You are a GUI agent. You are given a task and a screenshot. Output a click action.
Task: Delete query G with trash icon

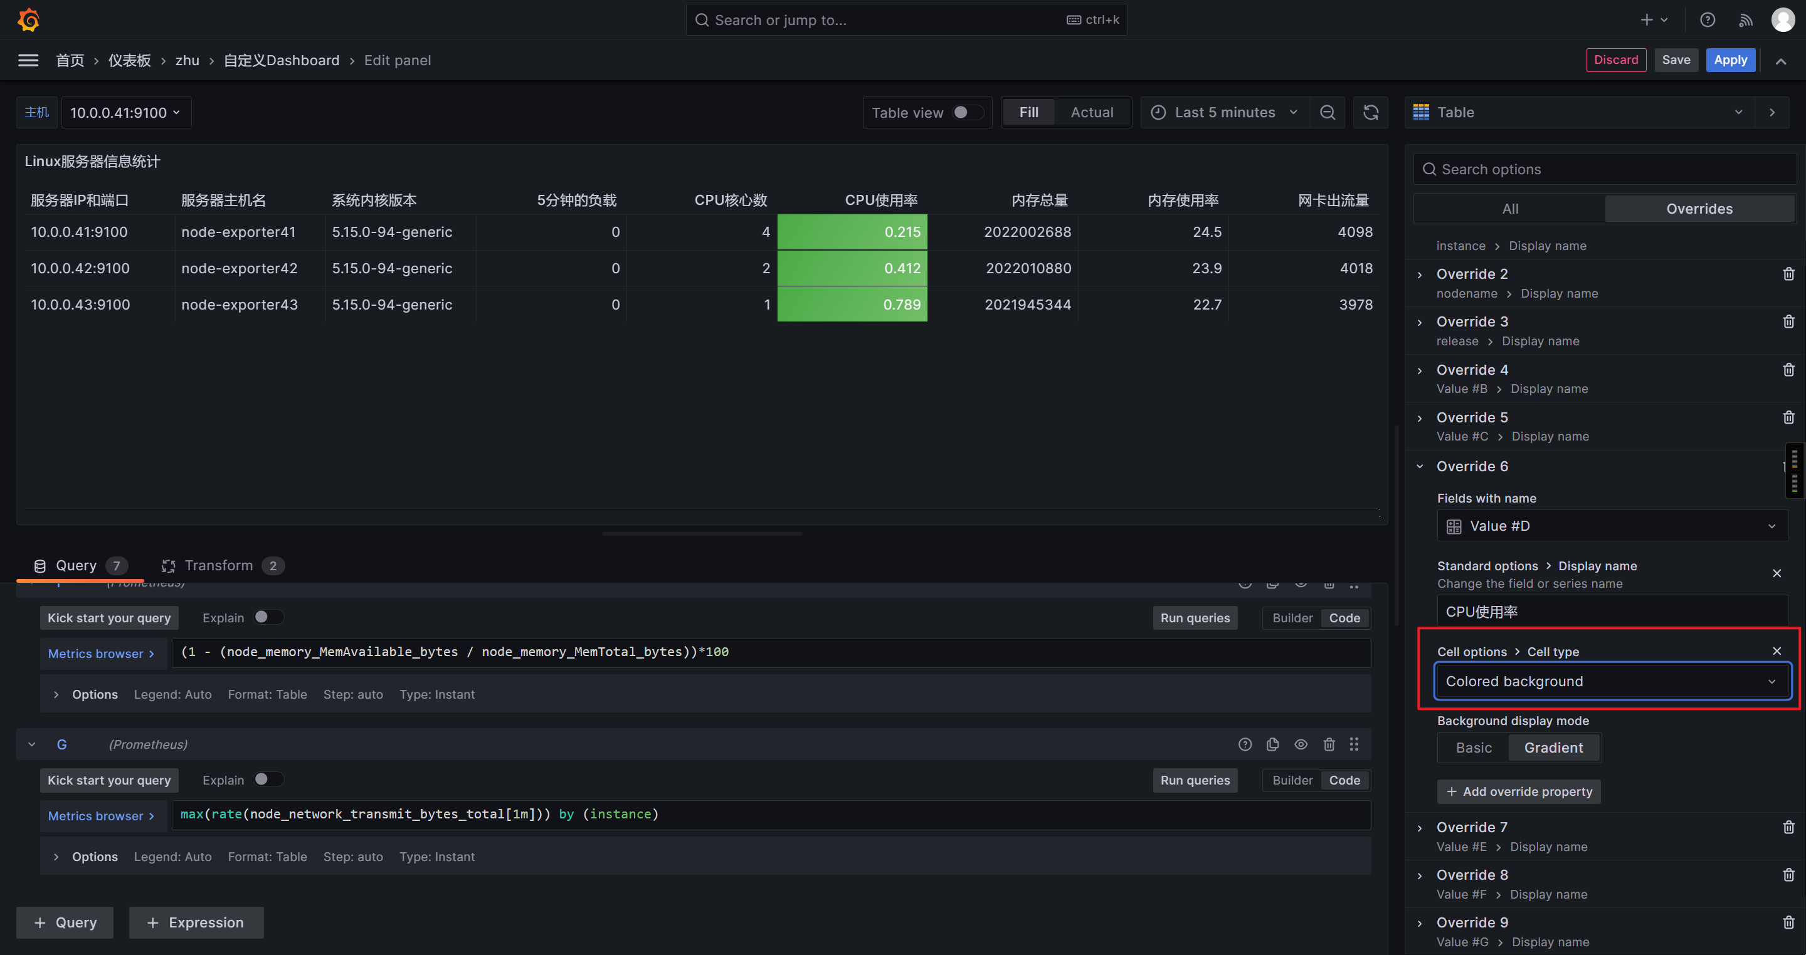1329,744
